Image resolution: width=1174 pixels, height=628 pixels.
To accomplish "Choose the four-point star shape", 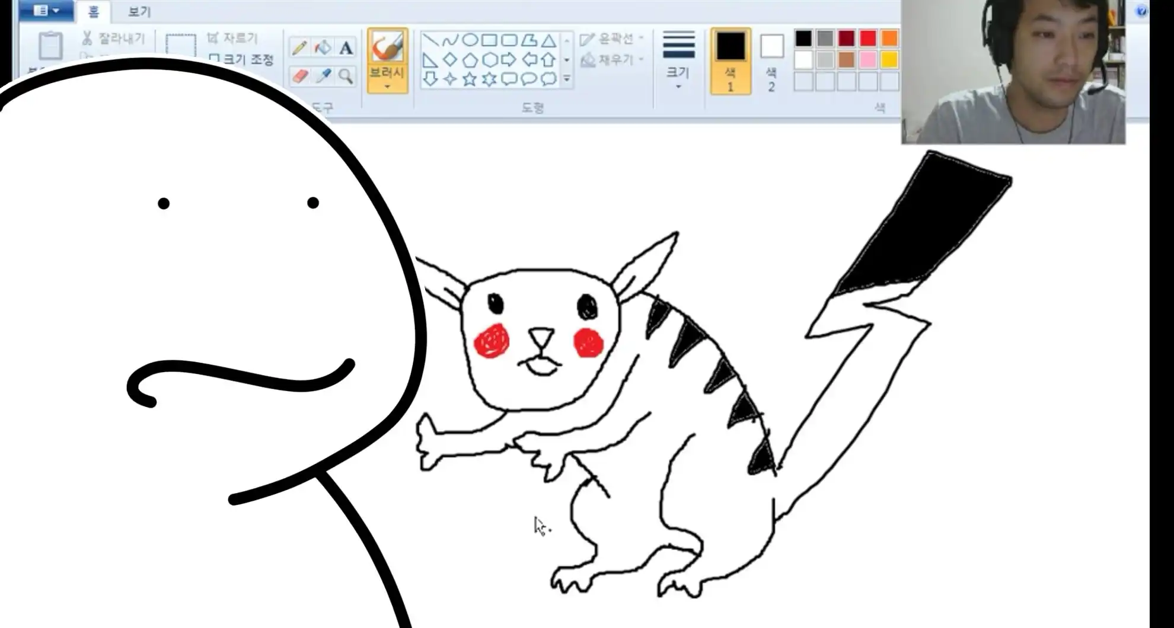I will [x=450, y=79].
